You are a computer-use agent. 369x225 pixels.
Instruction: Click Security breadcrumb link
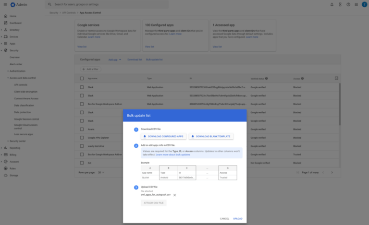[x=54, y=12]
